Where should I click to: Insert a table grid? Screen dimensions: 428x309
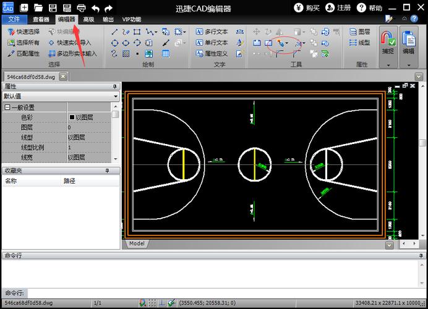[x=166, y=54]
